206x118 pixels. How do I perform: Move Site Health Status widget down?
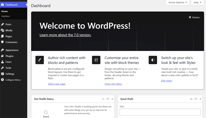(x=108, y=99)
